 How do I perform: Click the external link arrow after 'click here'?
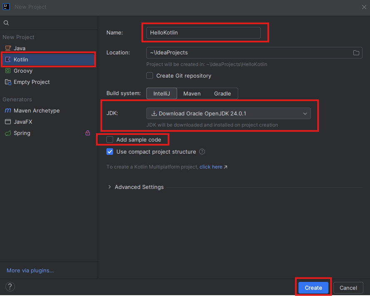(226, 167)
